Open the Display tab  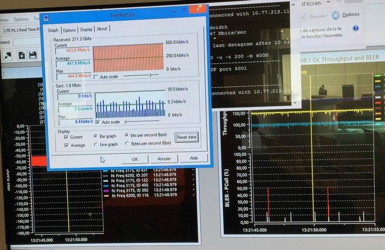pos(87,29)
